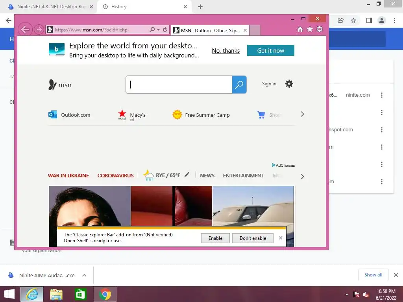This screenshot has height=302, width=403.
Task: Click the Sign in link on MSN
Action: pyautogui.click(x=269, y=84)
